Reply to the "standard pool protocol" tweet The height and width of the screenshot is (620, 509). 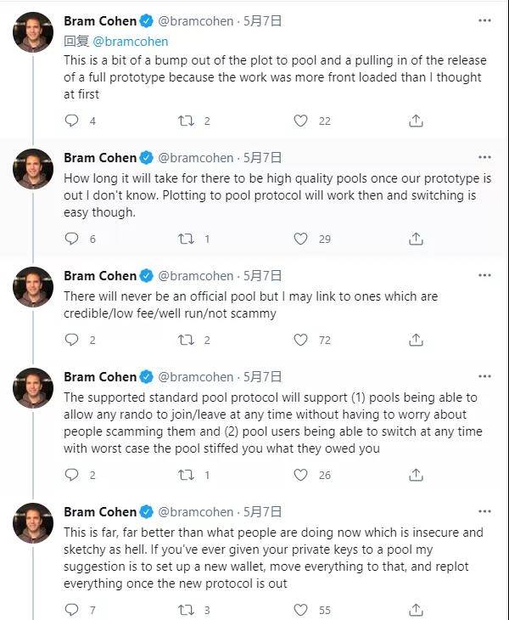point(71,475)
